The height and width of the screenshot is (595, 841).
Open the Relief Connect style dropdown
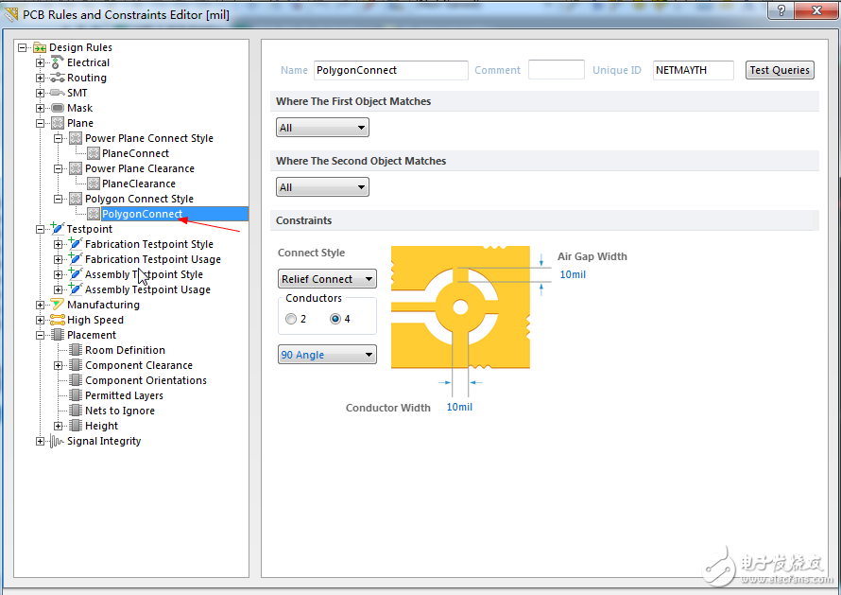pyautogui.click(x=327, y=279)
